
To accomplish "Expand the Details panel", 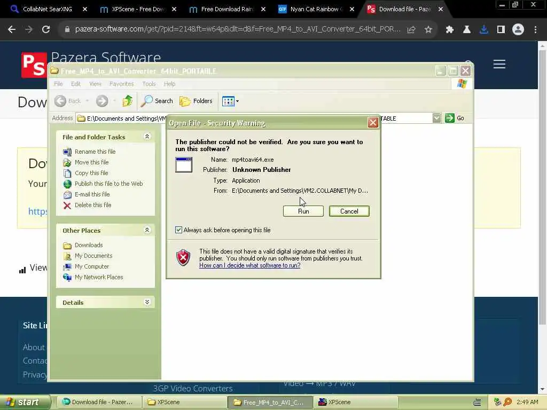I will [x=147, y=302].
